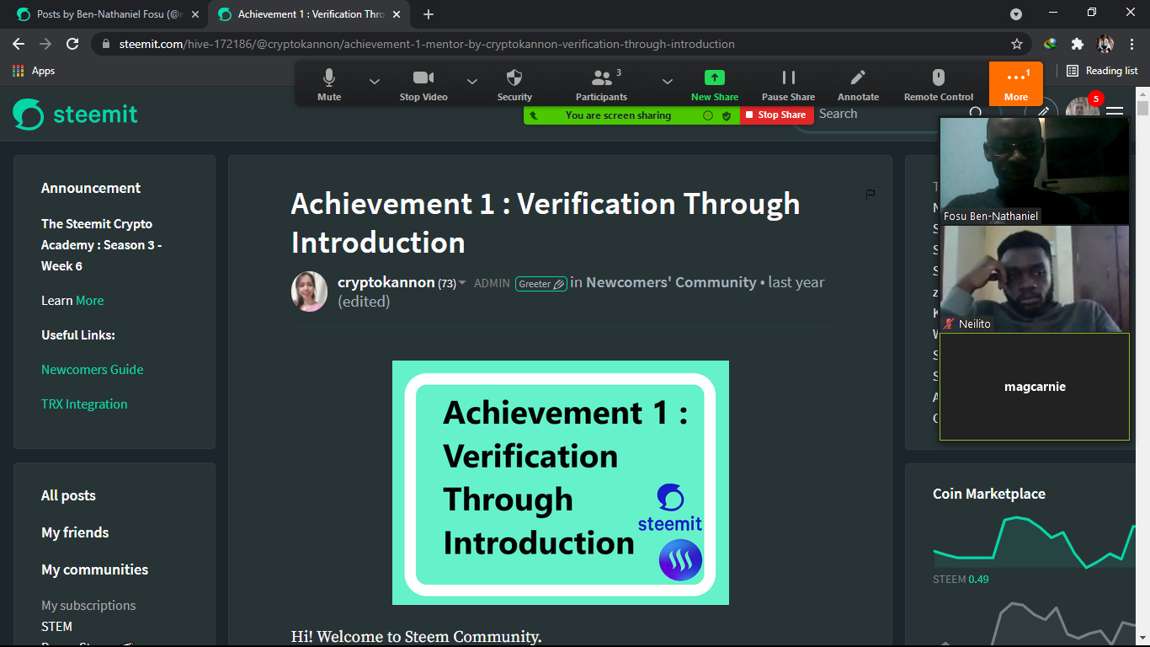Open video options arrow beside Stop Video
This screenshot has height=647, width=1150.
tap(472, 82)
